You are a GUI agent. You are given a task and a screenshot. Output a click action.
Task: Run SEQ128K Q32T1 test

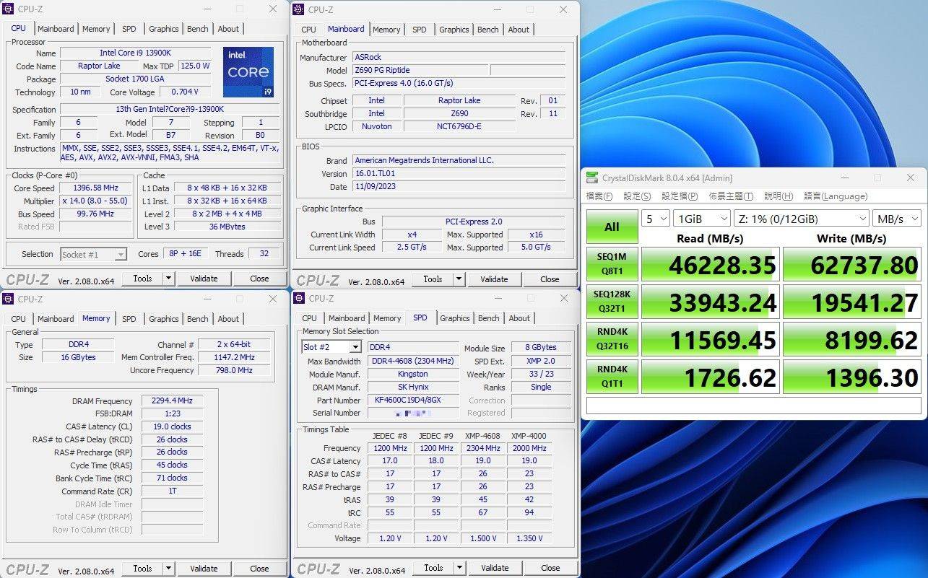click(x=612, y=302)
